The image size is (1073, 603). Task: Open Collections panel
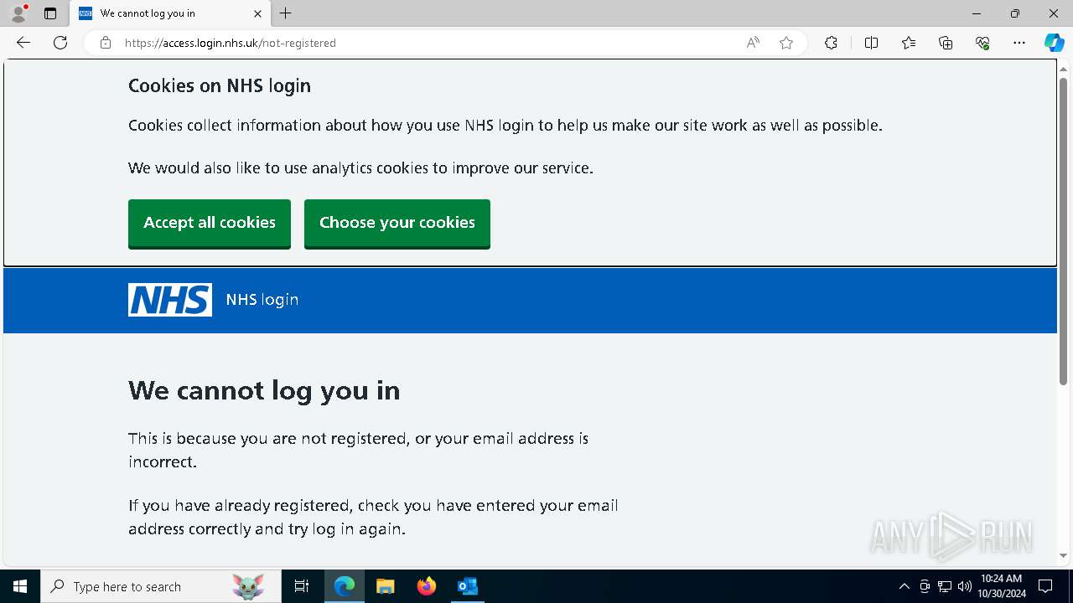pos(946,43)
